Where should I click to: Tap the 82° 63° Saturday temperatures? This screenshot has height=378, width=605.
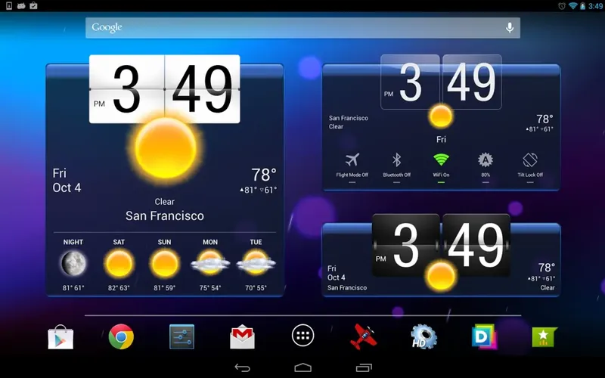tap(119, 288)
